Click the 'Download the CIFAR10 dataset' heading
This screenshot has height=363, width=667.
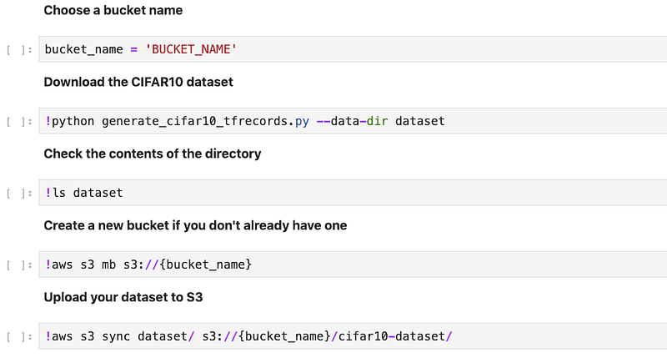(138, 82)
